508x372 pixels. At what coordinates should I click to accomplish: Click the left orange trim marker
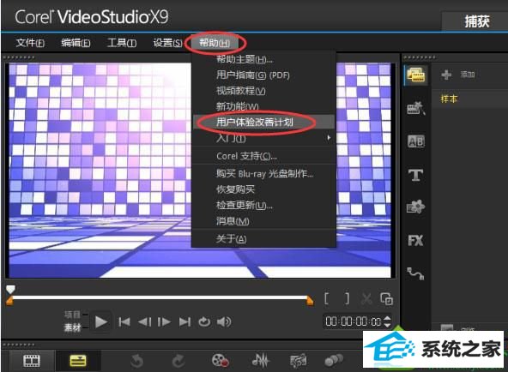pyautogui.click(x=9, y=301)
